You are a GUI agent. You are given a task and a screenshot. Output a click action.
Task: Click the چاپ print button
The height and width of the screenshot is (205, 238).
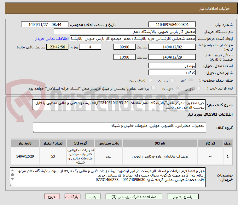93,196
